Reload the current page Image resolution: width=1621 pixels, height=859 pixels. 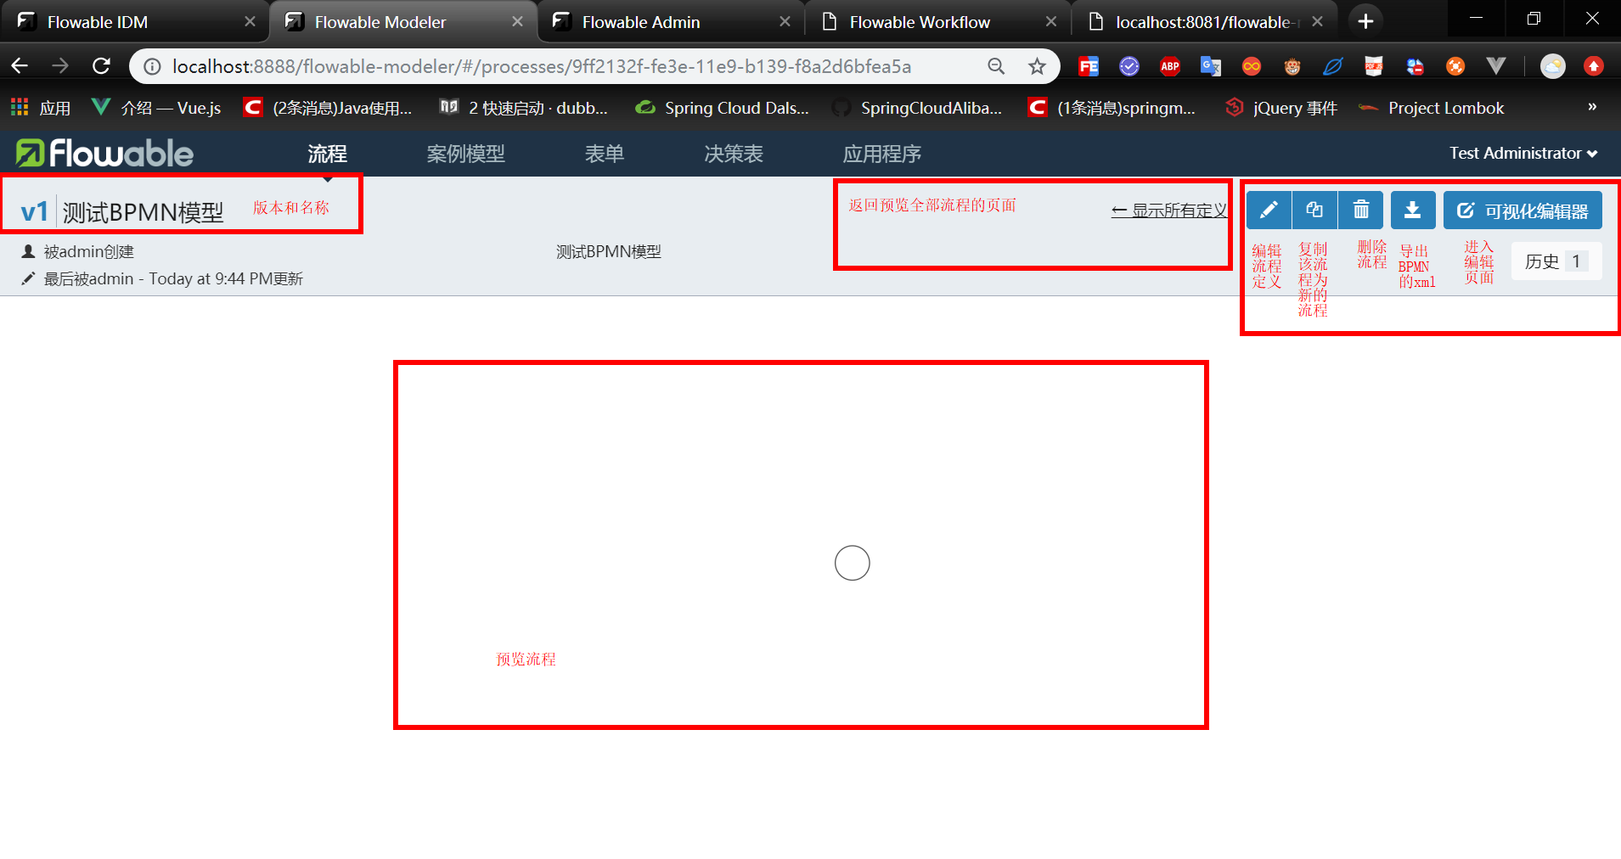[x=101, y=66]
